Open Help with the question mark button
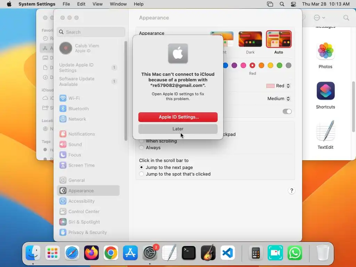Viewport: 356px width, 267px height. click(x=292, y=191)
